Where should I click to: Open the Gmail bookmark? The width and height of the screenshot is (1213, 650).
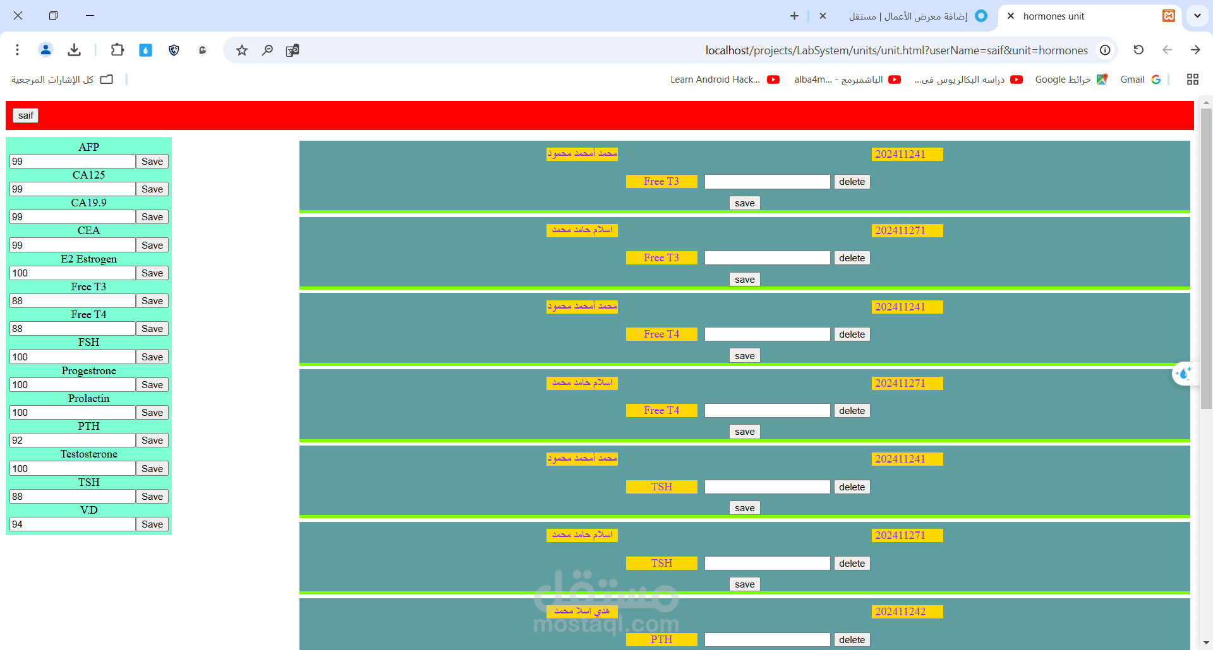[x=1140, y=80]
